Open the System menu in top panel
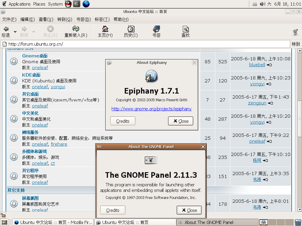The height and width of the screenshot is (226, 302). 55,4
